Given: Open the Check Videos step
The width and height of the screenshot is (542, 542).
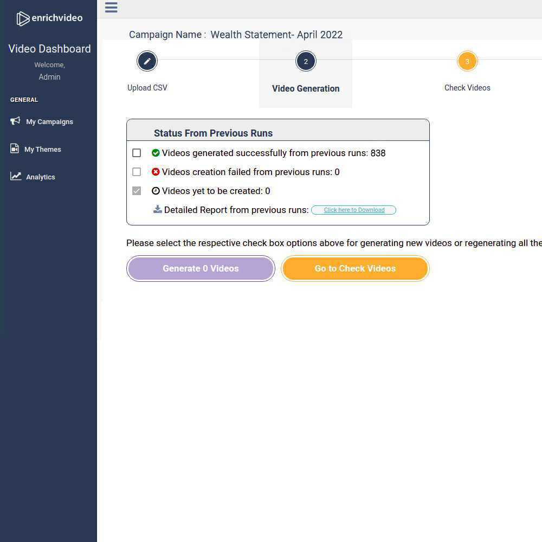Looking at the screenshot, I should tap(467, 87).
